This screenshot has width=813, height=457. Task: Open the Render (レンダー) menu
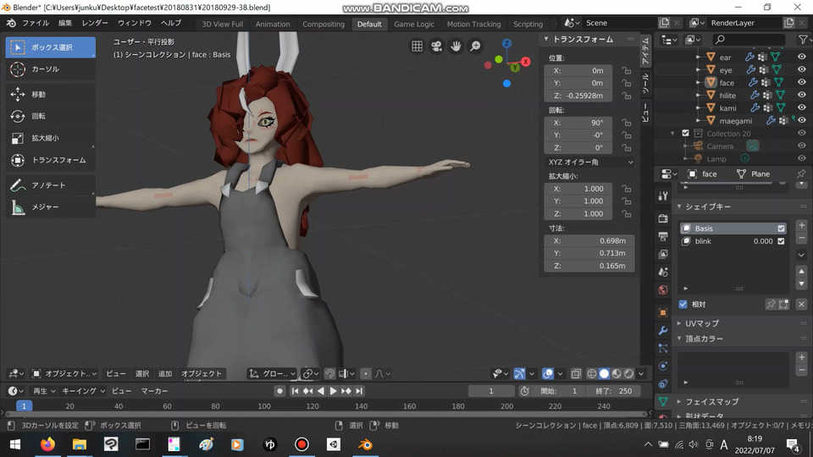point(95,23)
